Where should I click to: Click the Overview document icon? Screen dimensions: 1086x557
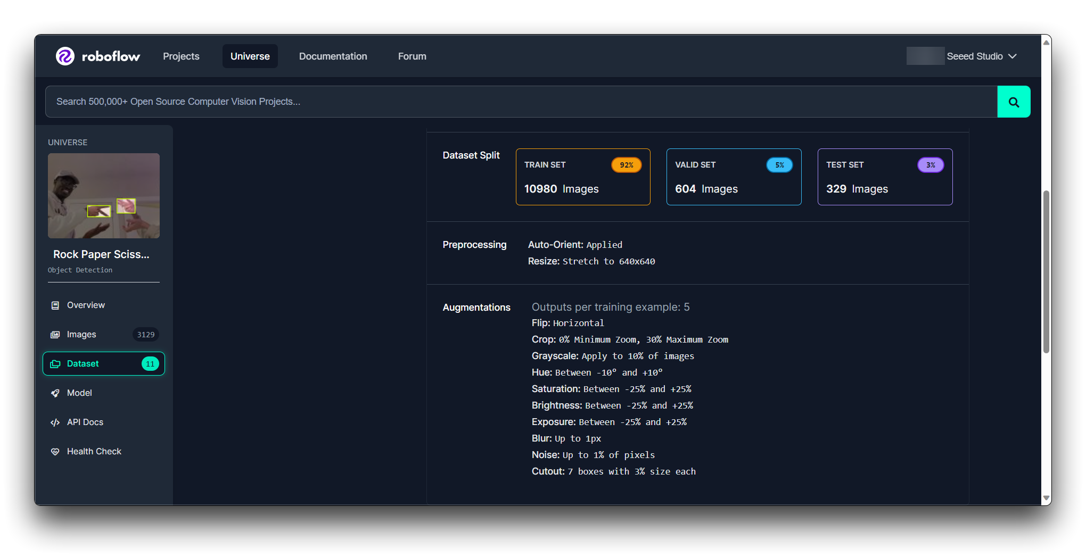click(x=55, y=305)
